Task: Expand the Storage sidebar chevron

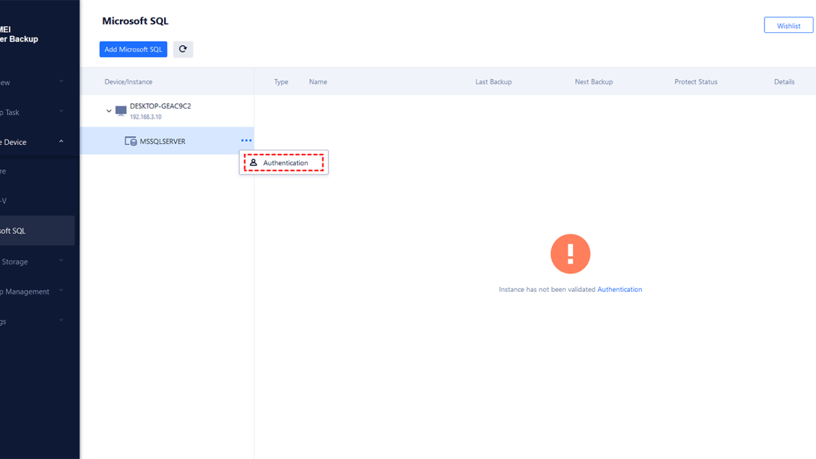Action: point(61,261)
